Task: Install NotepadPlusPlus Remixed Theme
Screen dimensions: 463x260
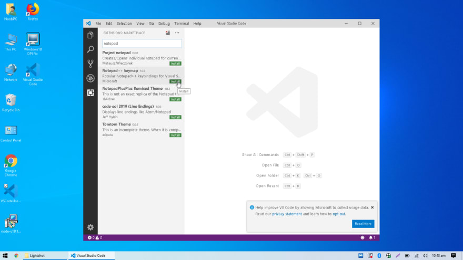Action: (175, 99)
